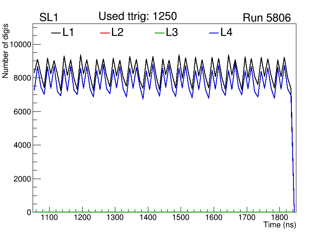Click the SL1 title text
This screenshot has width=329, height=236.
(48, 18)
